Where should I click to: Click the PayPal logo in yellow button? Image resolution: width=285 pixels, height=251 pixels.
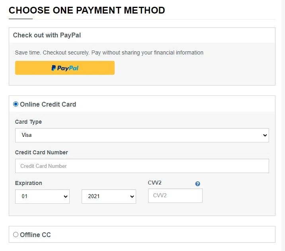point(65,68)
